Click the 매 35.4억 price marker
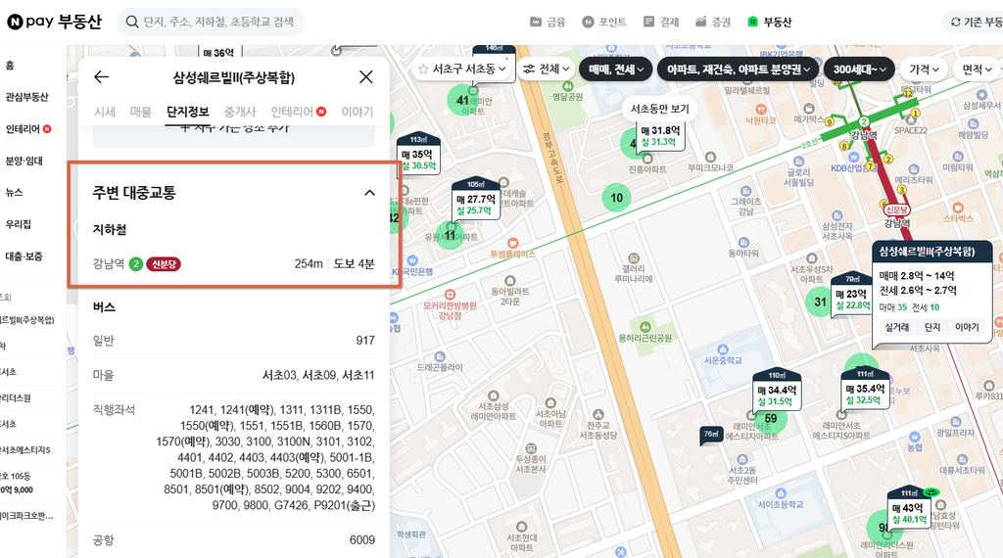1003x558 pixels. point(865,390)
